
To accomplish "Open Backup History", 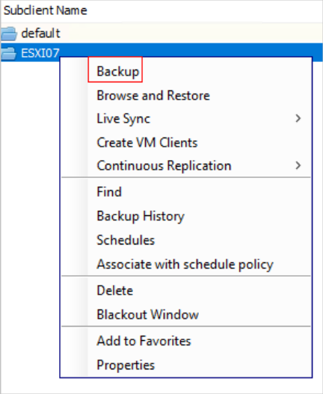I will (x=141, y=216).
